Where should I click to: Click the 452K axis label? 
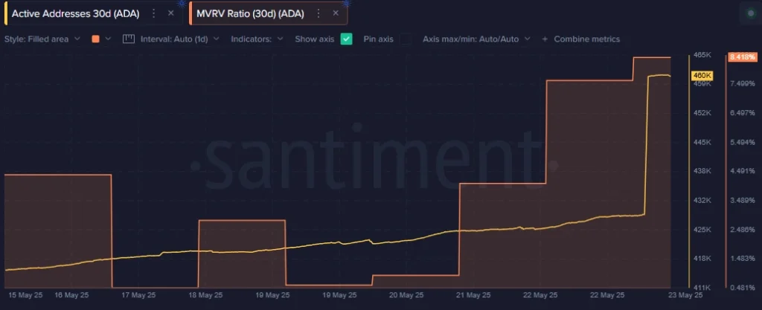pos(702,112)
